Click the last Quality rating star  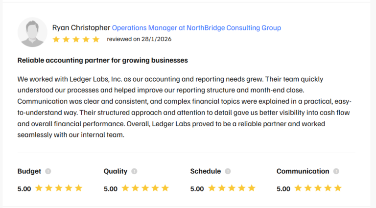165,188
